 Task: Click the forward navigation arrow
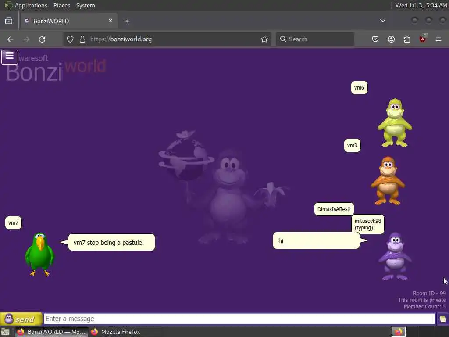pos(26,39)
